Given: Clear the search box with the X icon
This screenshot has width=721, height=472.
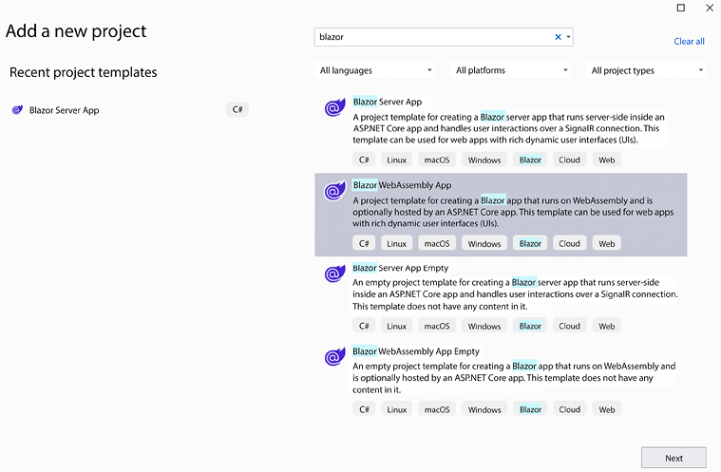Looking at the screenshot, I should 558,37.
